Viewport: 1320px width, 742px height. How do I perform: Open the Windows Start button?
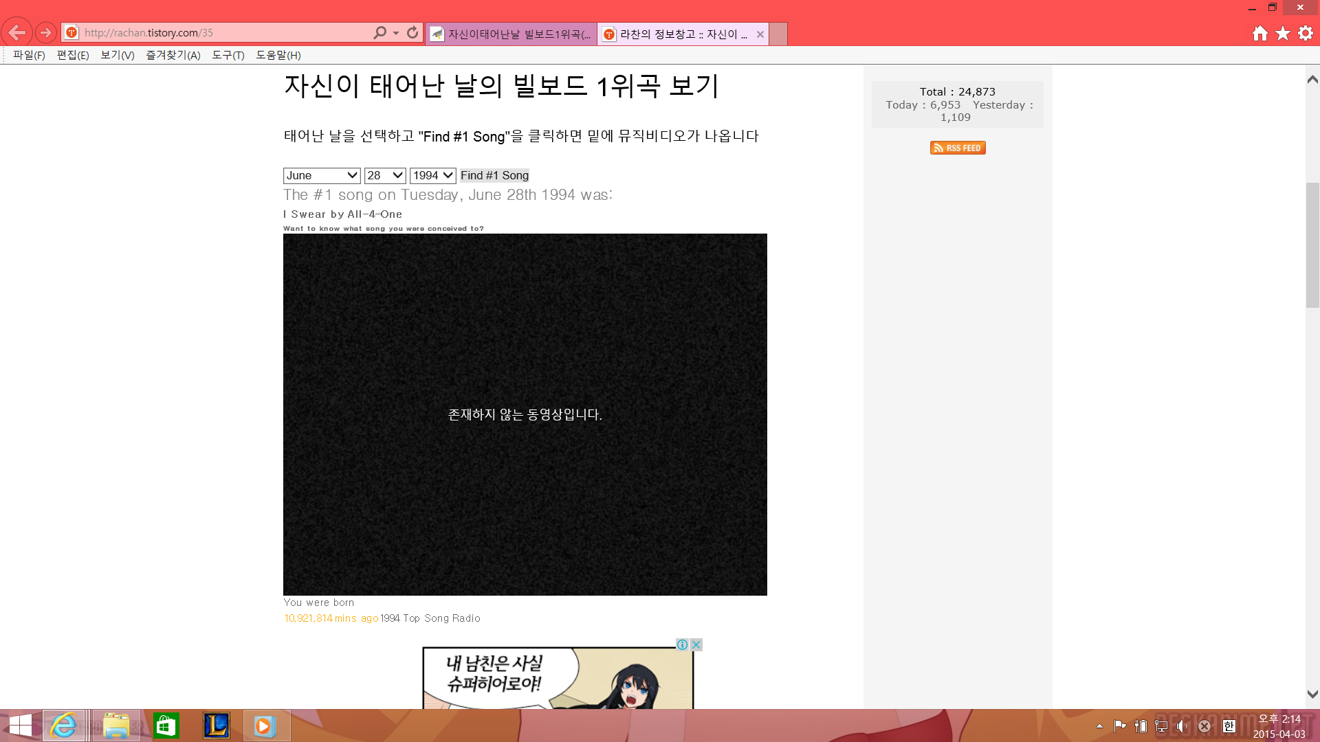(21, 726)
